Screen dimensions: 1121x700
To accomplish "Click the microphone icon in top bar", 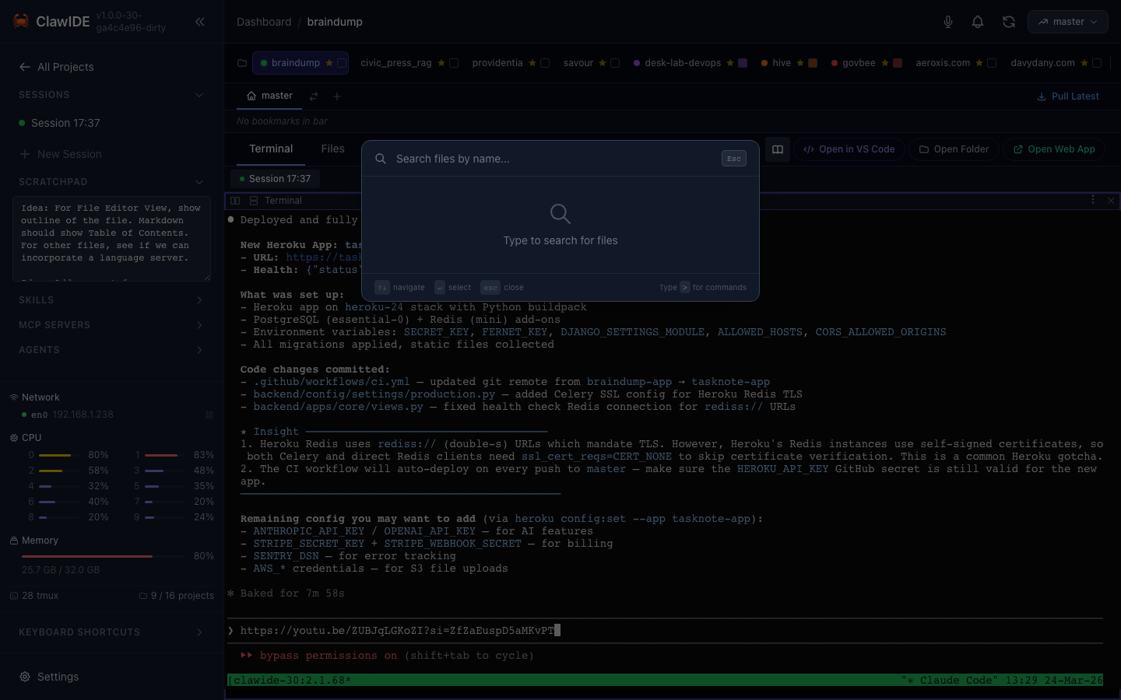I will pos(947,22).
